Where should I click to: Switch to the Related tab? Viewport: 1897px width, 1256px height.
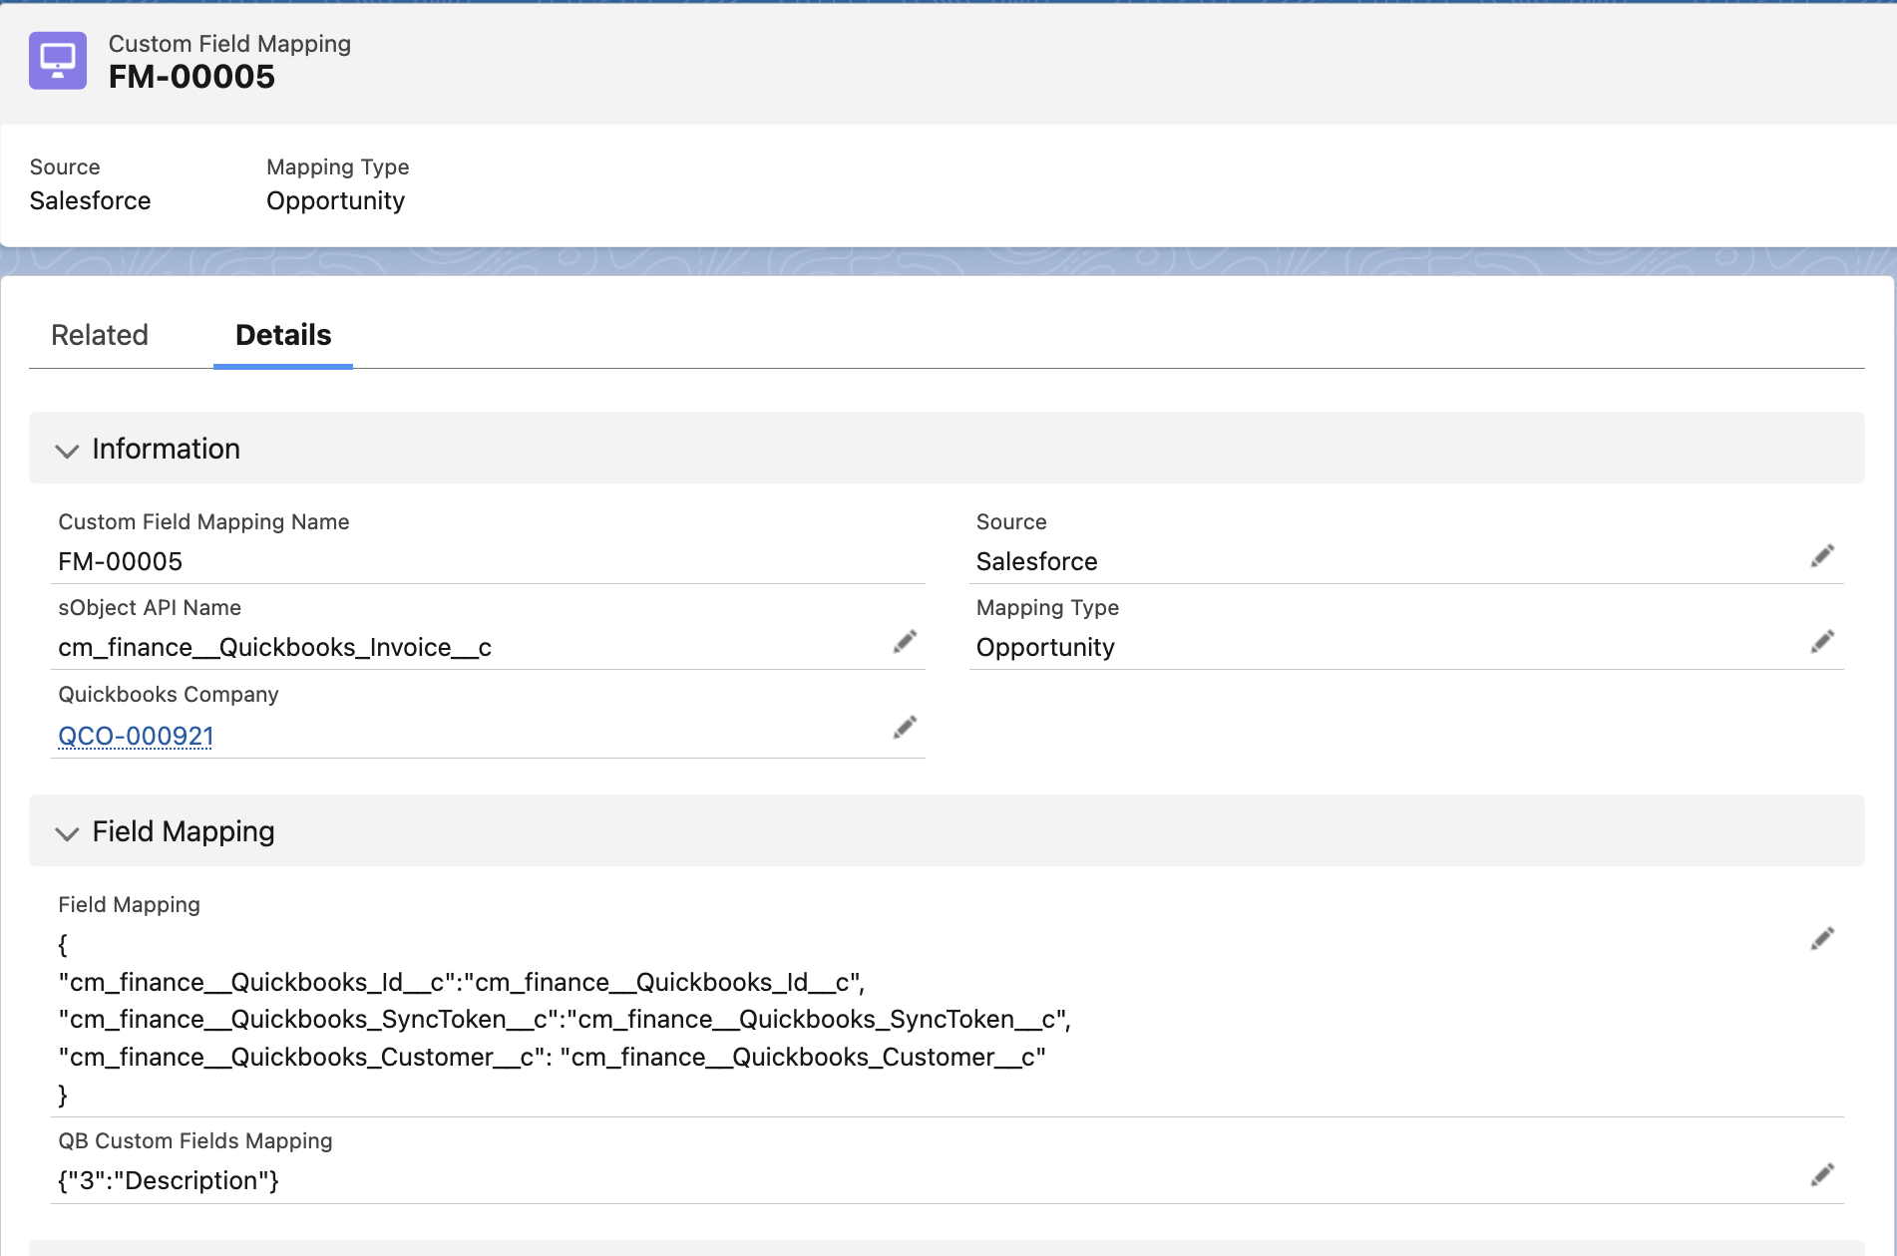click(x=100, y=335)
